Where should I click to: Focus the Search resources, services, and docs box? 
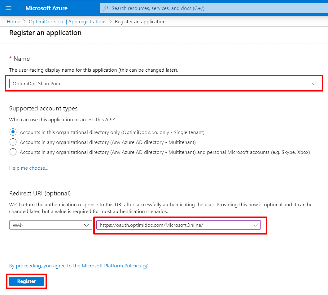pyautogui.click(x=214, y=8)
